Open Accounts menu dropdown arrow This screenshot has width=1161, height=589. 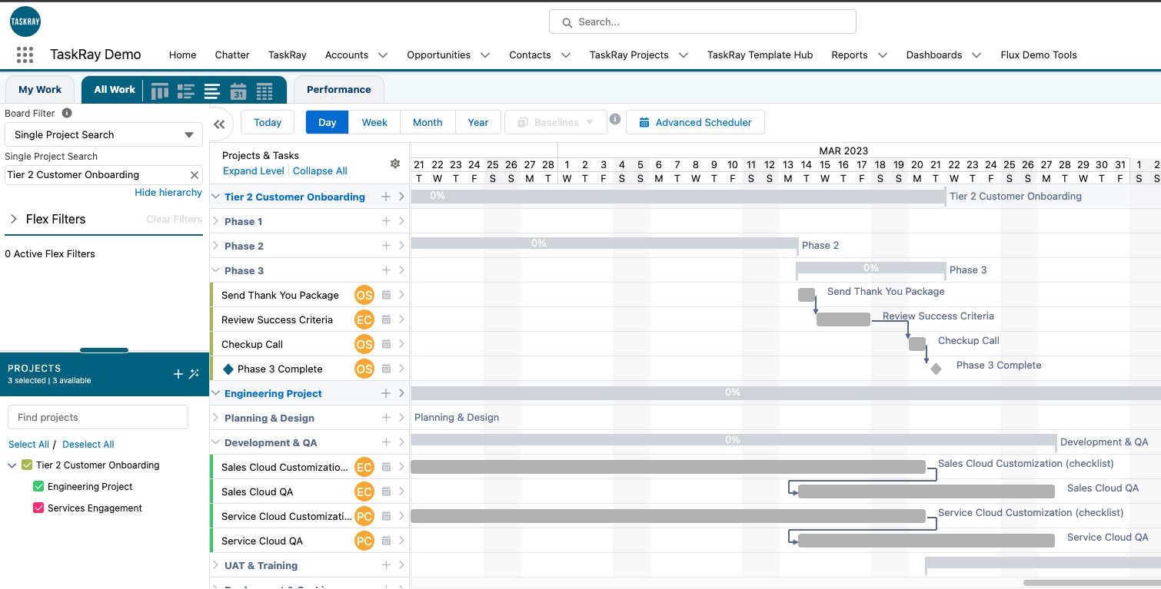pos(382,55)
